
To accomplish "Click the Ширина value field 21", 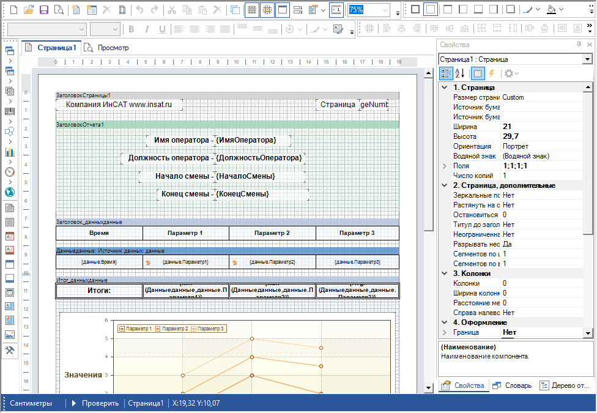I will click(x=542, y=127).
